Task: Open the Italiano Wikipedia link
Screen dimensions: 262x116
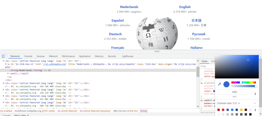Action: coord(196,48)
